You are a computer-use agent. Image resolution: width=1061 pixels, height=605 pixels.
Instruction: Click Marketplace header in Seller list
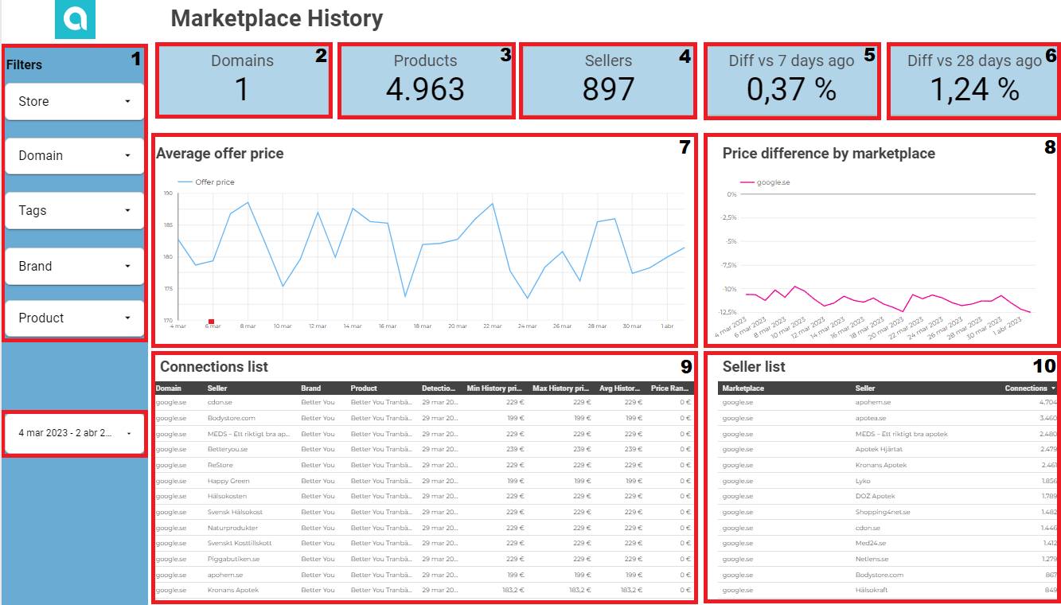click(x=743, y=388)
